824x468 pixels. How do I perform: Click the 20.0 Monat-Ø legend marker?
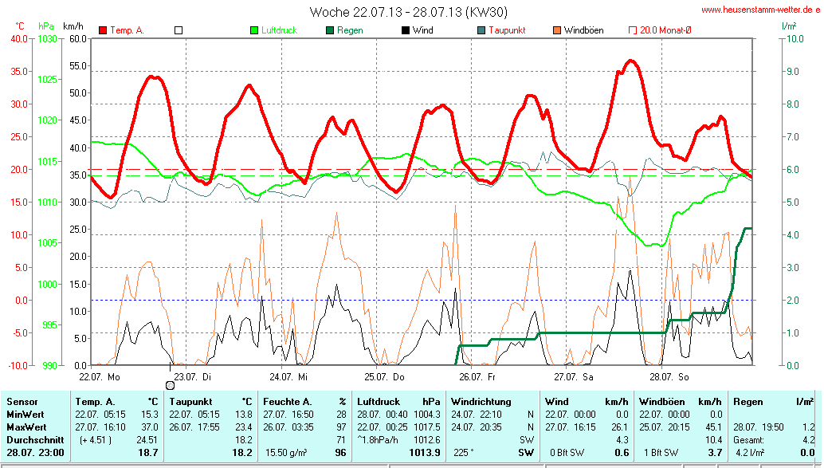pyautogui.click(x=633, y=30)
